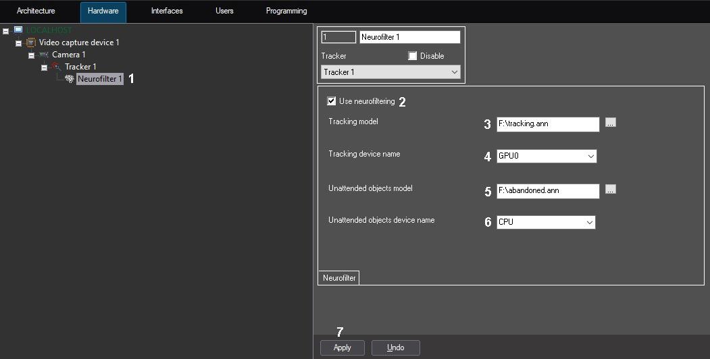Open Tracking device name GPU0 dropdown

547,156
